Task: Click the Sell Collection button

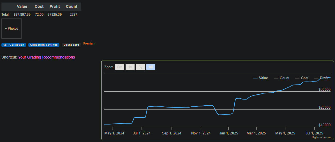Action: pyautogui.click(x=14, y=45)
